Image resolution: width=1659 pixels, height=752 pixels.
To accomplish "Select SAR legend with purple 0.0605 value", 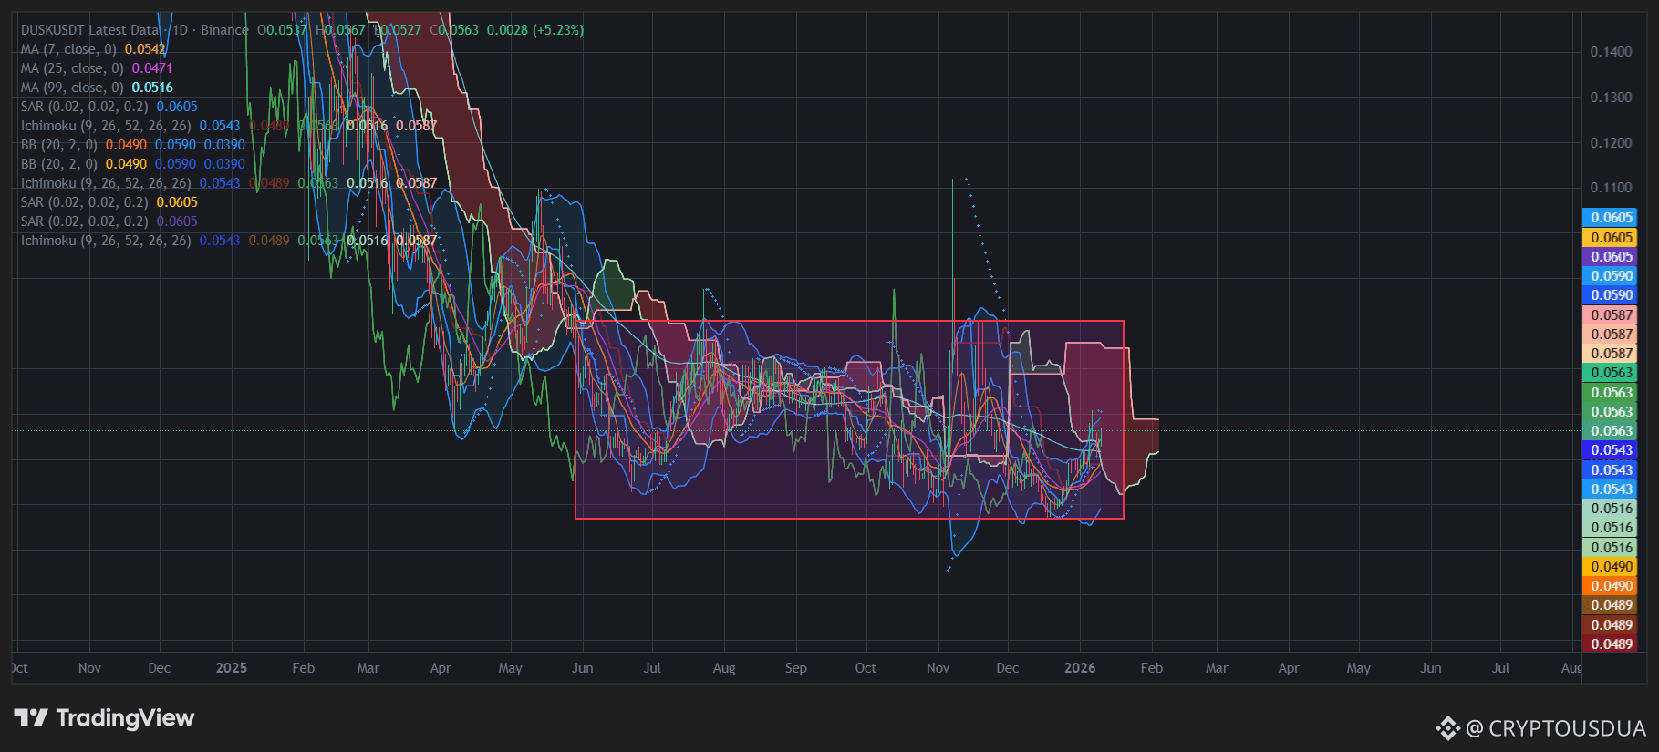I will pos(84,221).
